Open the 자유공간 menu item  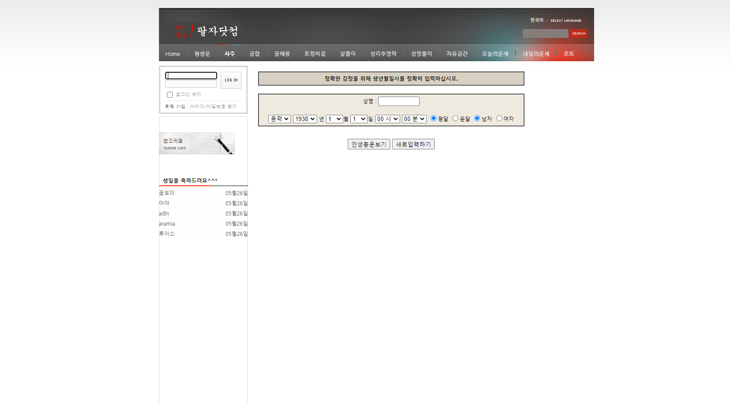click(457, 54)
